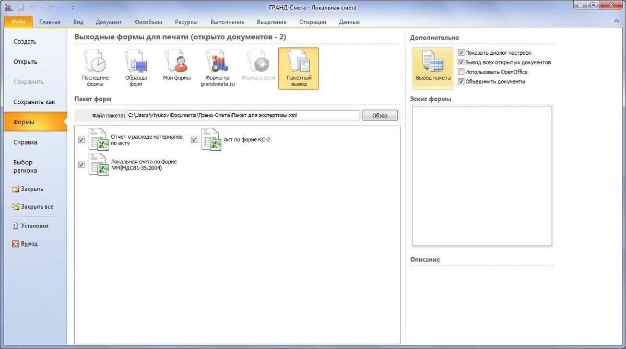Image resolution: width=626 pixels, height=349 pixels.
Task: Click Сохранить как in the left menu
Action: point(35,102)
